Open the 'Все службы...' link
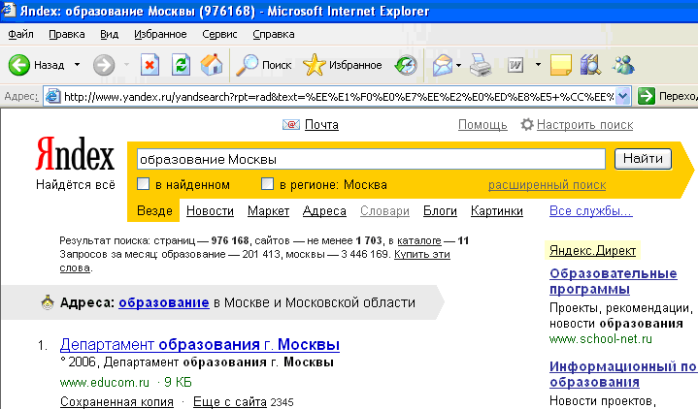This screenshot has height=409, width=698. [x=590, y=210]
